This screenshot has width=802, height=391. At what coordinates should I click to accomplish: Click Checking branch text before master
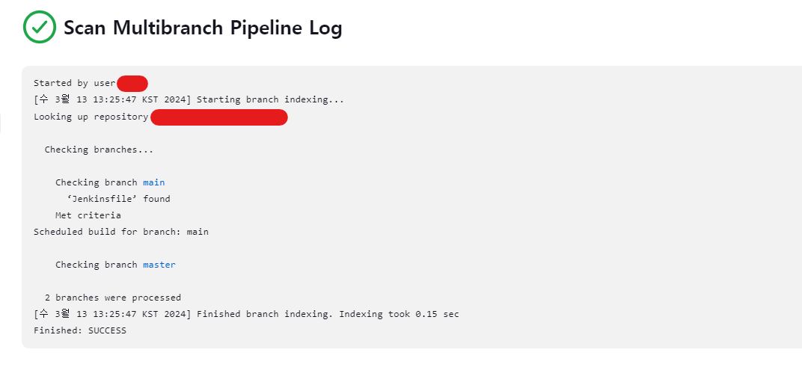[97, 265]
